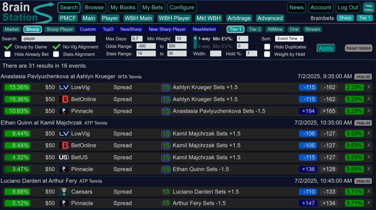The height and width of the screenshot is (210, 376).
Task: Enable Stats Alignment checkbox
Action: [x=56, y=54]
